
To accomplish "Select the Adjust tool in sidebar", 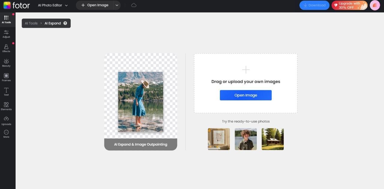I will click(x=6, y=34).
